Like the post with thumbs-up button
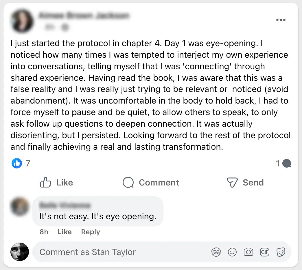 [x=56, y=183]
